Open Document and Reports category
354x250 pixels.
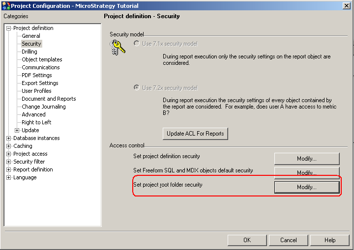click(x=49, y=99)
